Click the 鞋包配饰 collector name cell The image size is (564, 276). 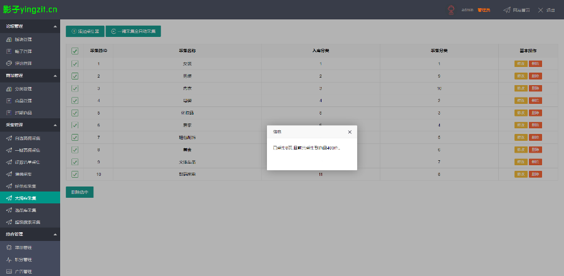coord(187,137)
